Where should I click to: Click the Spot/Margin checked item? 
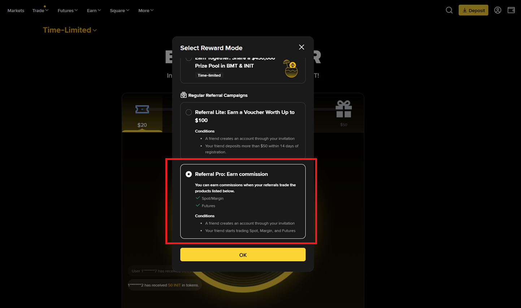[209, 198]
